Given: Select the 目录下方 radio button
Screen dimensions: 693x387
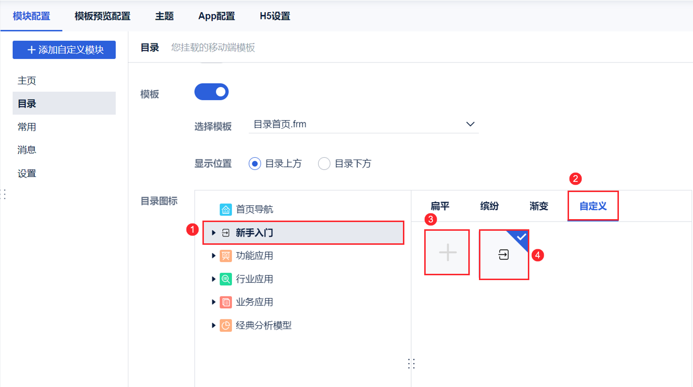Looking at the screenshot, I should pos(324,164).
